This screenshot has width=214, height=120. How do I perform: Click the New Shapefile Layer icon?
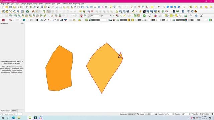[11, 11]
